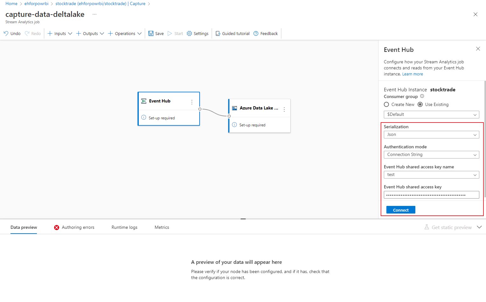Click the Event Hub shared access key field
486x302 pixels.
431,195
